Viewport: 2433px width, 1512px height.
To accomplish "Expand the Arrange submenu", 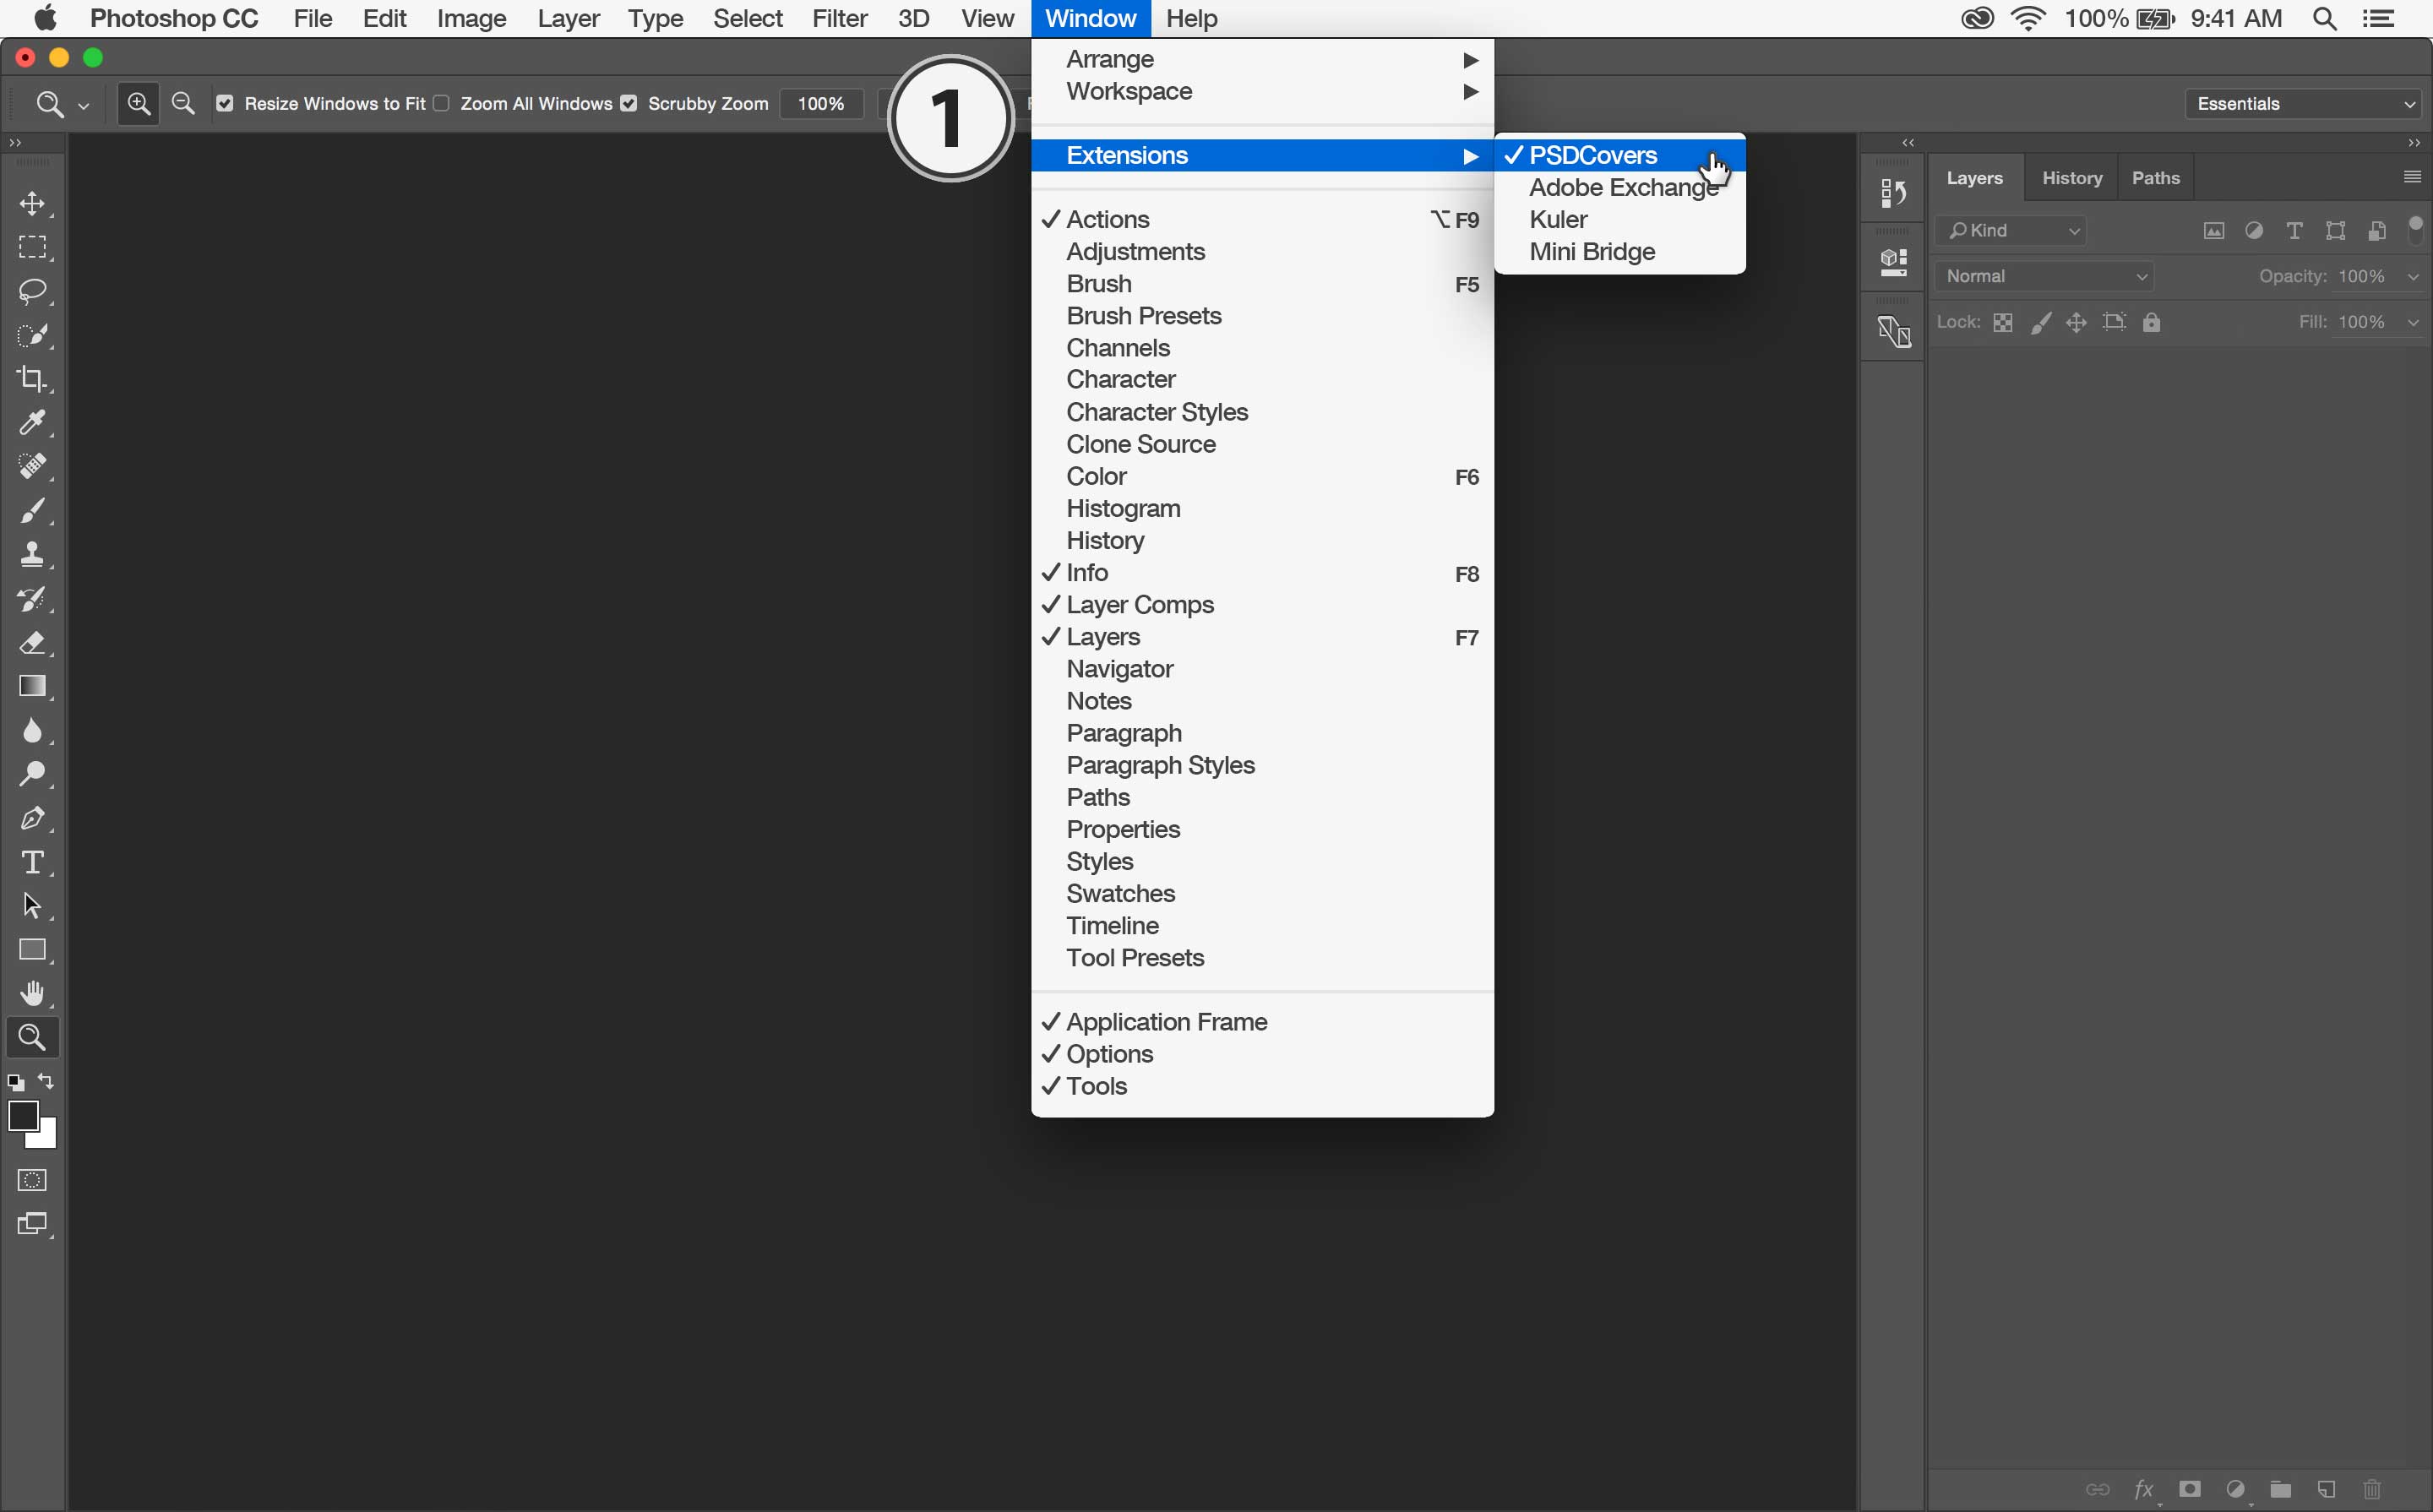I will click(x=1262, y=59).
